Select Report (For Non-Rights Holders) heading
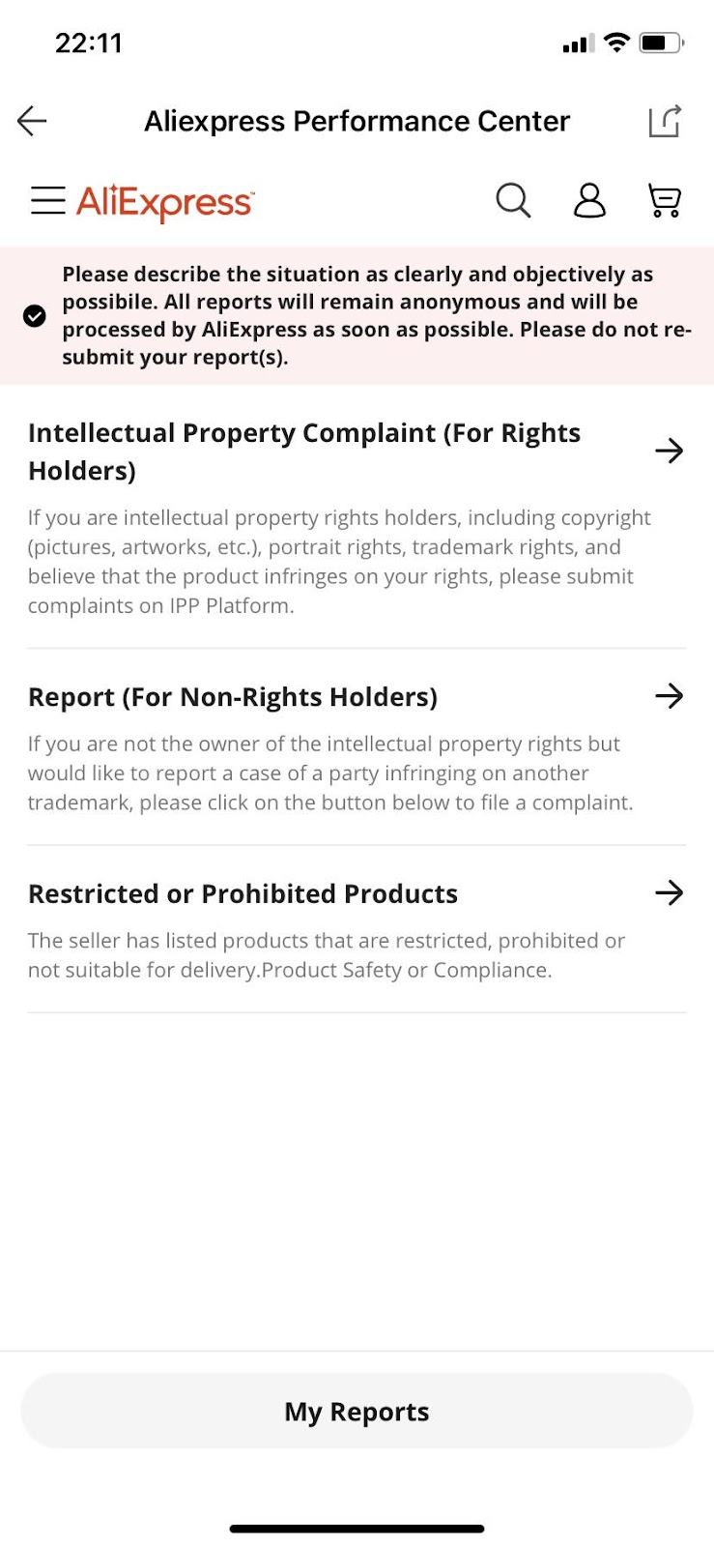The height and width of the screenshot is (1547, 714). click(x=233, y=697)
